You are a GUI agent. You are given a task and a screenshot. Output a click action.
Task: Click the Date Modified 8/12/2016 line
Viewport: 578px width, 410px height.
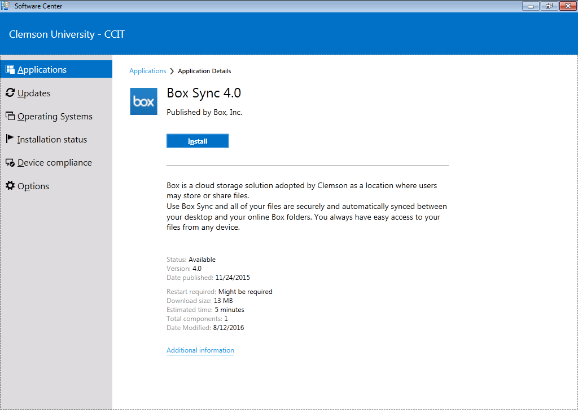(x=205, y=328)
